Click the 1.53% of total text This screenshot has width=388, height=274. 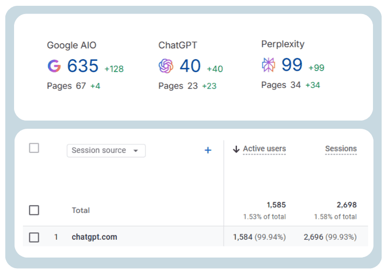tap(264, 217)
